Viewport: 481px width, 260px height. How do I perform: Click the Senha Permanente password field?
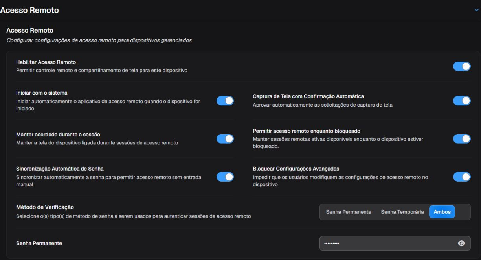tap(395, 244)
